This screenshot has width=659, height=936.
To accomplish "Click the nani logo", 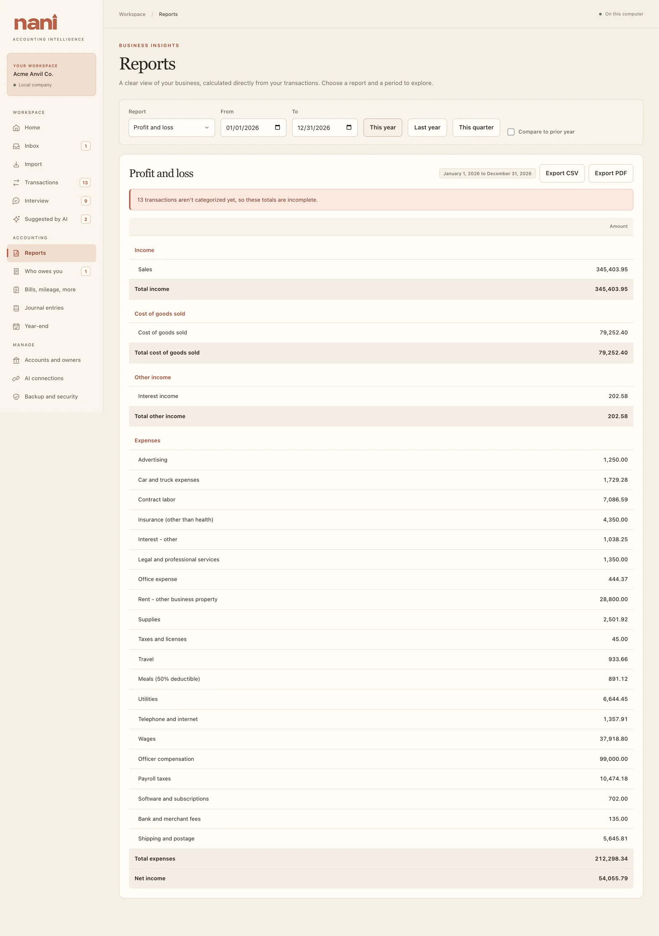I will 36,22.
